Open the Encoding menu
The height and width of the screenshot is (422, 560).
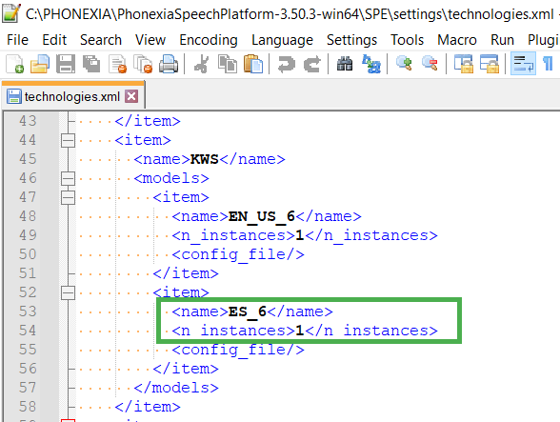pyautogui.click(x=209, y=40)
